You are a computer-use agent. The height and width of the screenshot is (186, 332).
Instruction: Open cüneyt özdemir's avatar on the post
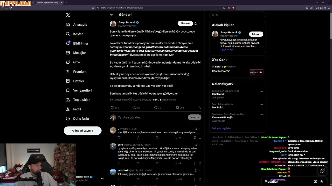(113, 24)
